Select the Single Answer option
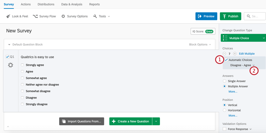This screenshot has width=266, height=133. [x=225, y=81]
